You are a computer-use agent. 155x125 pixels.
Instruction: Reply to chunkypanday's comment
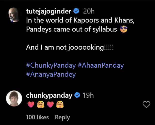click(62, 117)
